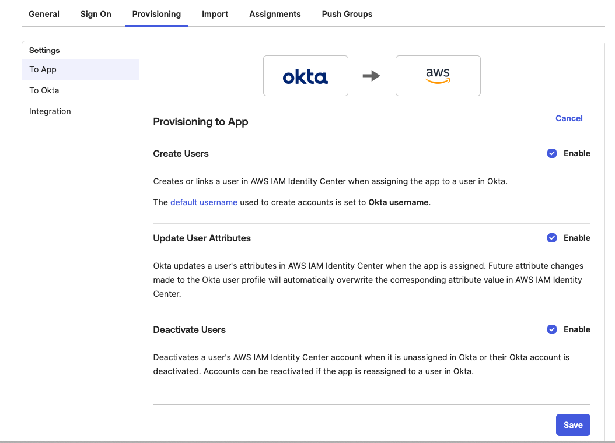Open the default username link

(x=204, y=202)
